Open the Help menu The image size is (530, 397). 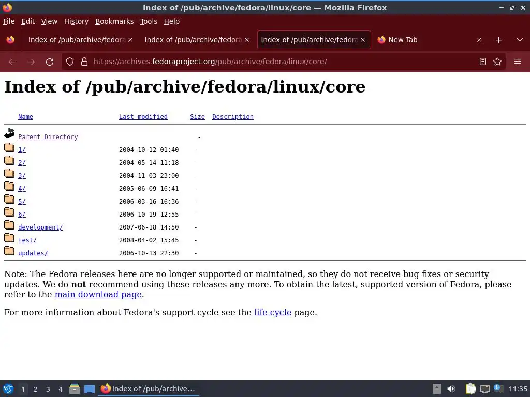[172, 21]
